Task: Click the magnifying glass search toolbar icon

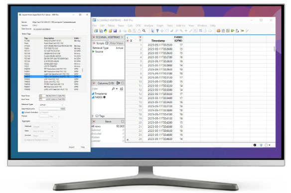Action: (x=144, y=31)
